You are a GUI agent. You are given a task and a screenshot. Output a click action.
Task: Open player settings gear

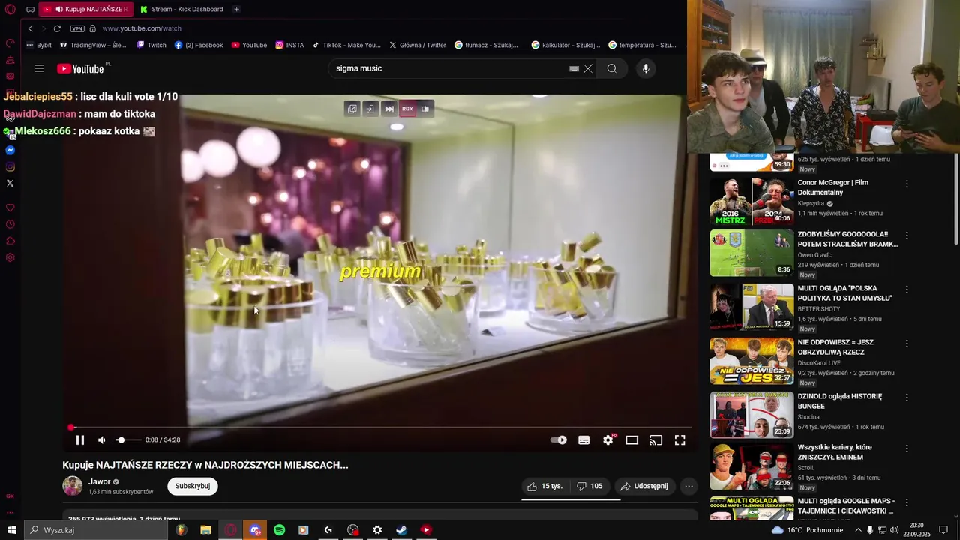click(x=608, y=440)
